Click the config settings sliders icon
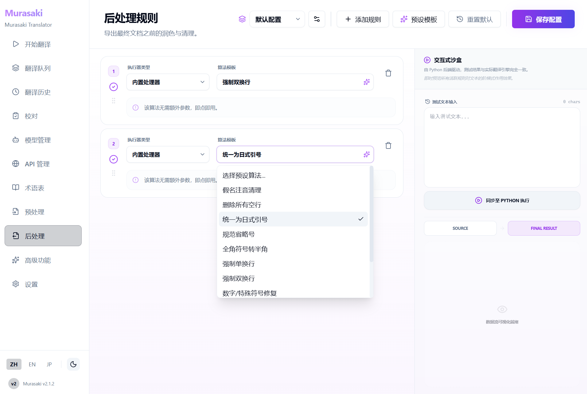 tap(317, 19)
